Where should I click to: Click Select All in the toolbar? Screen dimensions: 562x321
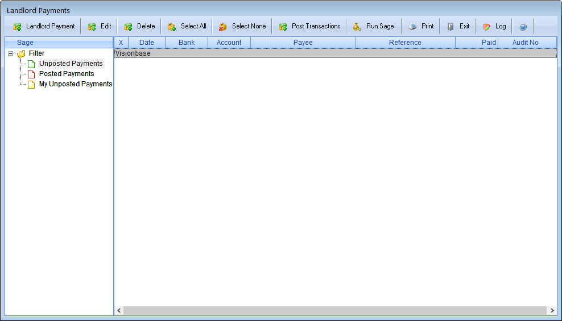pos(187,27)
